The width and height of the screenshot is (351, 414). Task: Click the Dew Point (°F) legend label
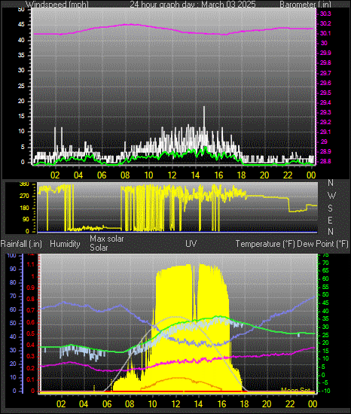[322, 244]
